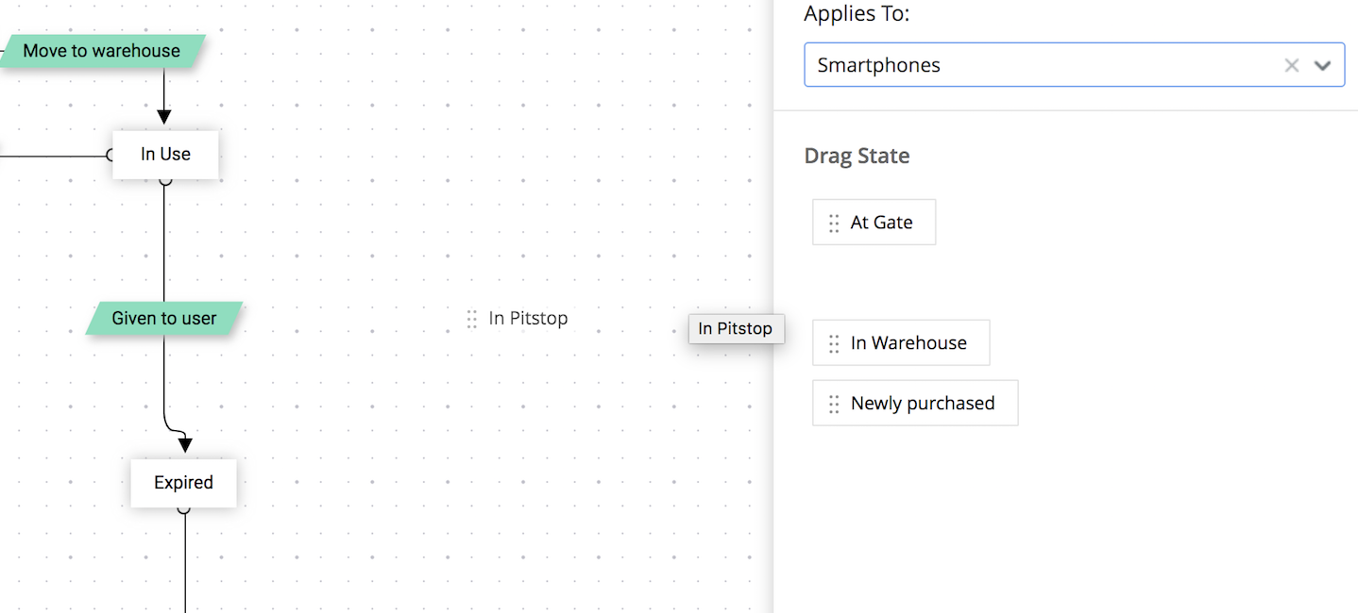
Task: Click the drag handle beside In Warehouse
Action: pyautogui.click(x=834, y=343)
